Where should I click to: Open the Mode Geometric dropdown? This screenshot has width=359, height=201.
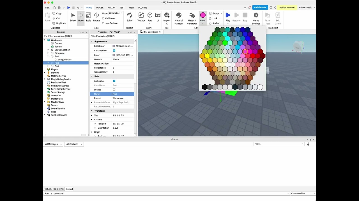[x=116, y=13]
